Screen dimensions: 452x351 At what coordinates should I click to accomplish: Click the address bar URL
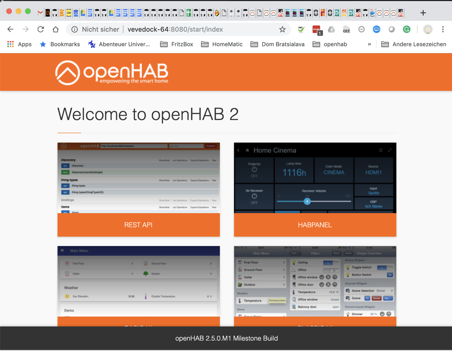175,29
